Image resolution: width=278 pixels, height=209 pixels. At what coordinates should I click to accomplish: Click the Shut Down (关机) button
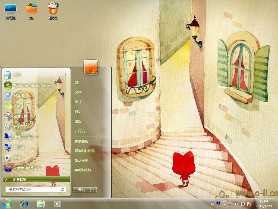tap(81, 190)
